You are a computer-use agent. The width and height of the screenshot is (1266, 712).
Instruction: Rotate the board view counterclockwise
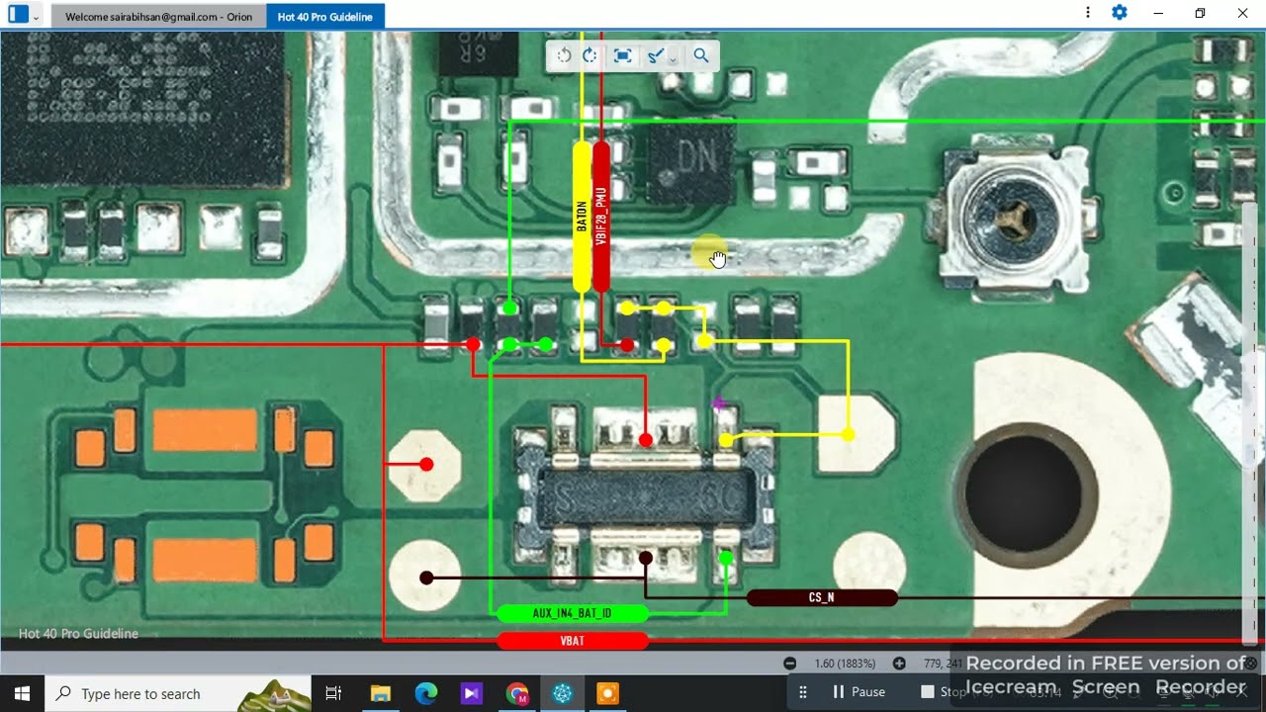564,56
